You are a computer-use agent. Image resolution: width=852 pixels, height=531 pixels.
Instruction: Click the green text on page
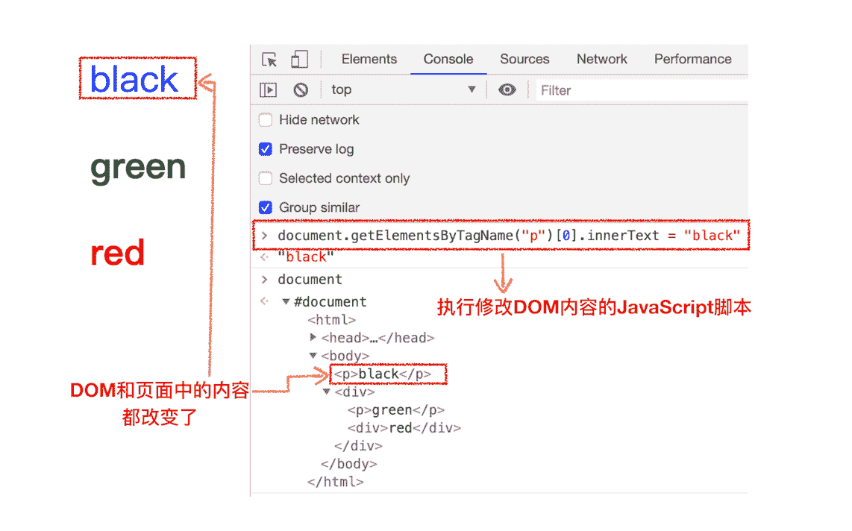[x=138, y=168]
